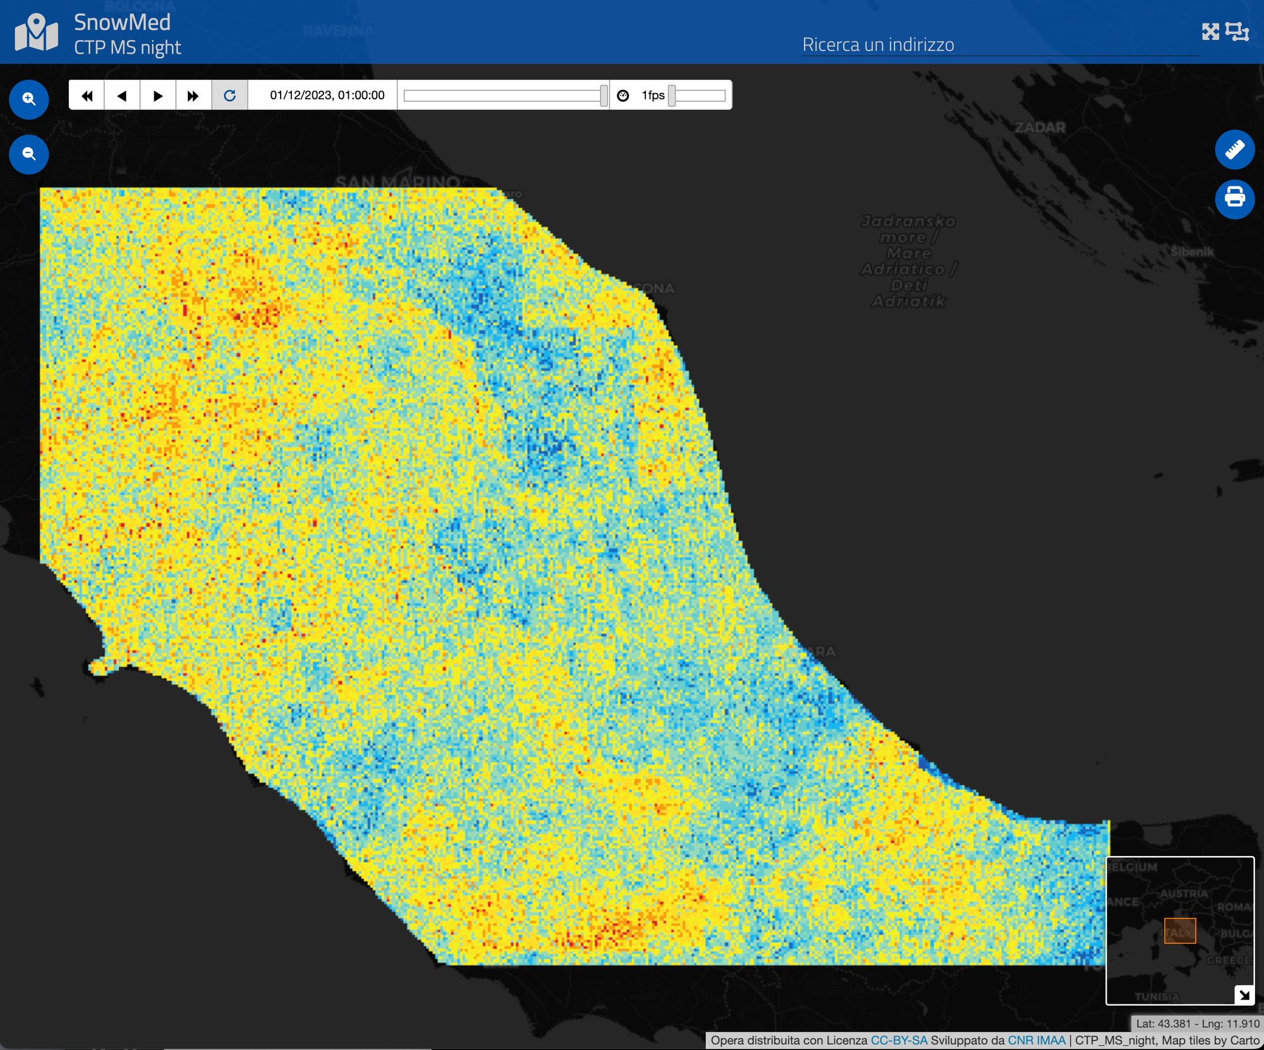
Task: Open the CC-BY-SA license link
Action: (899, 1041)
